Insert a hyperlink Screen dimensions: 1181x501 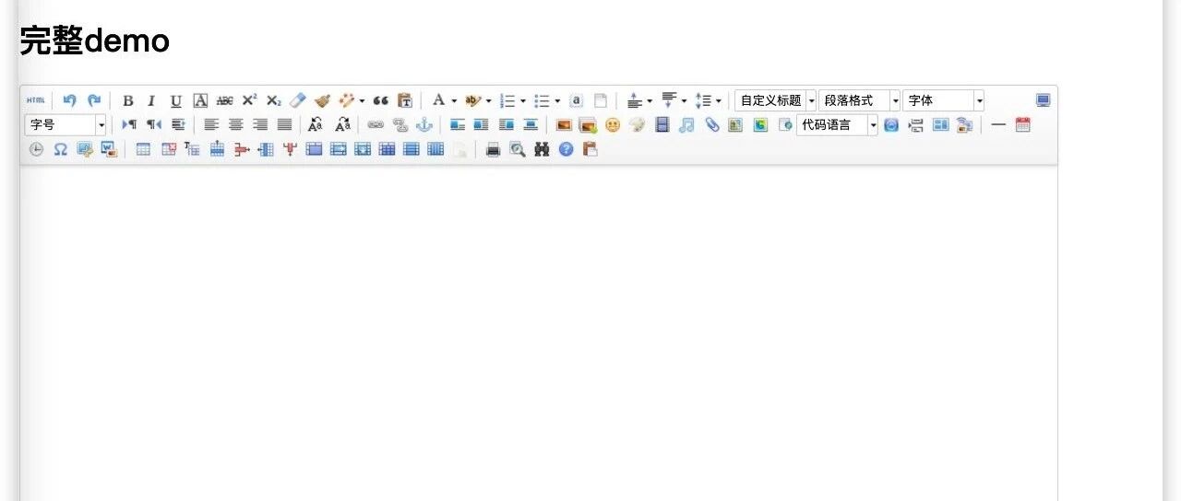[x=376, y=124]
